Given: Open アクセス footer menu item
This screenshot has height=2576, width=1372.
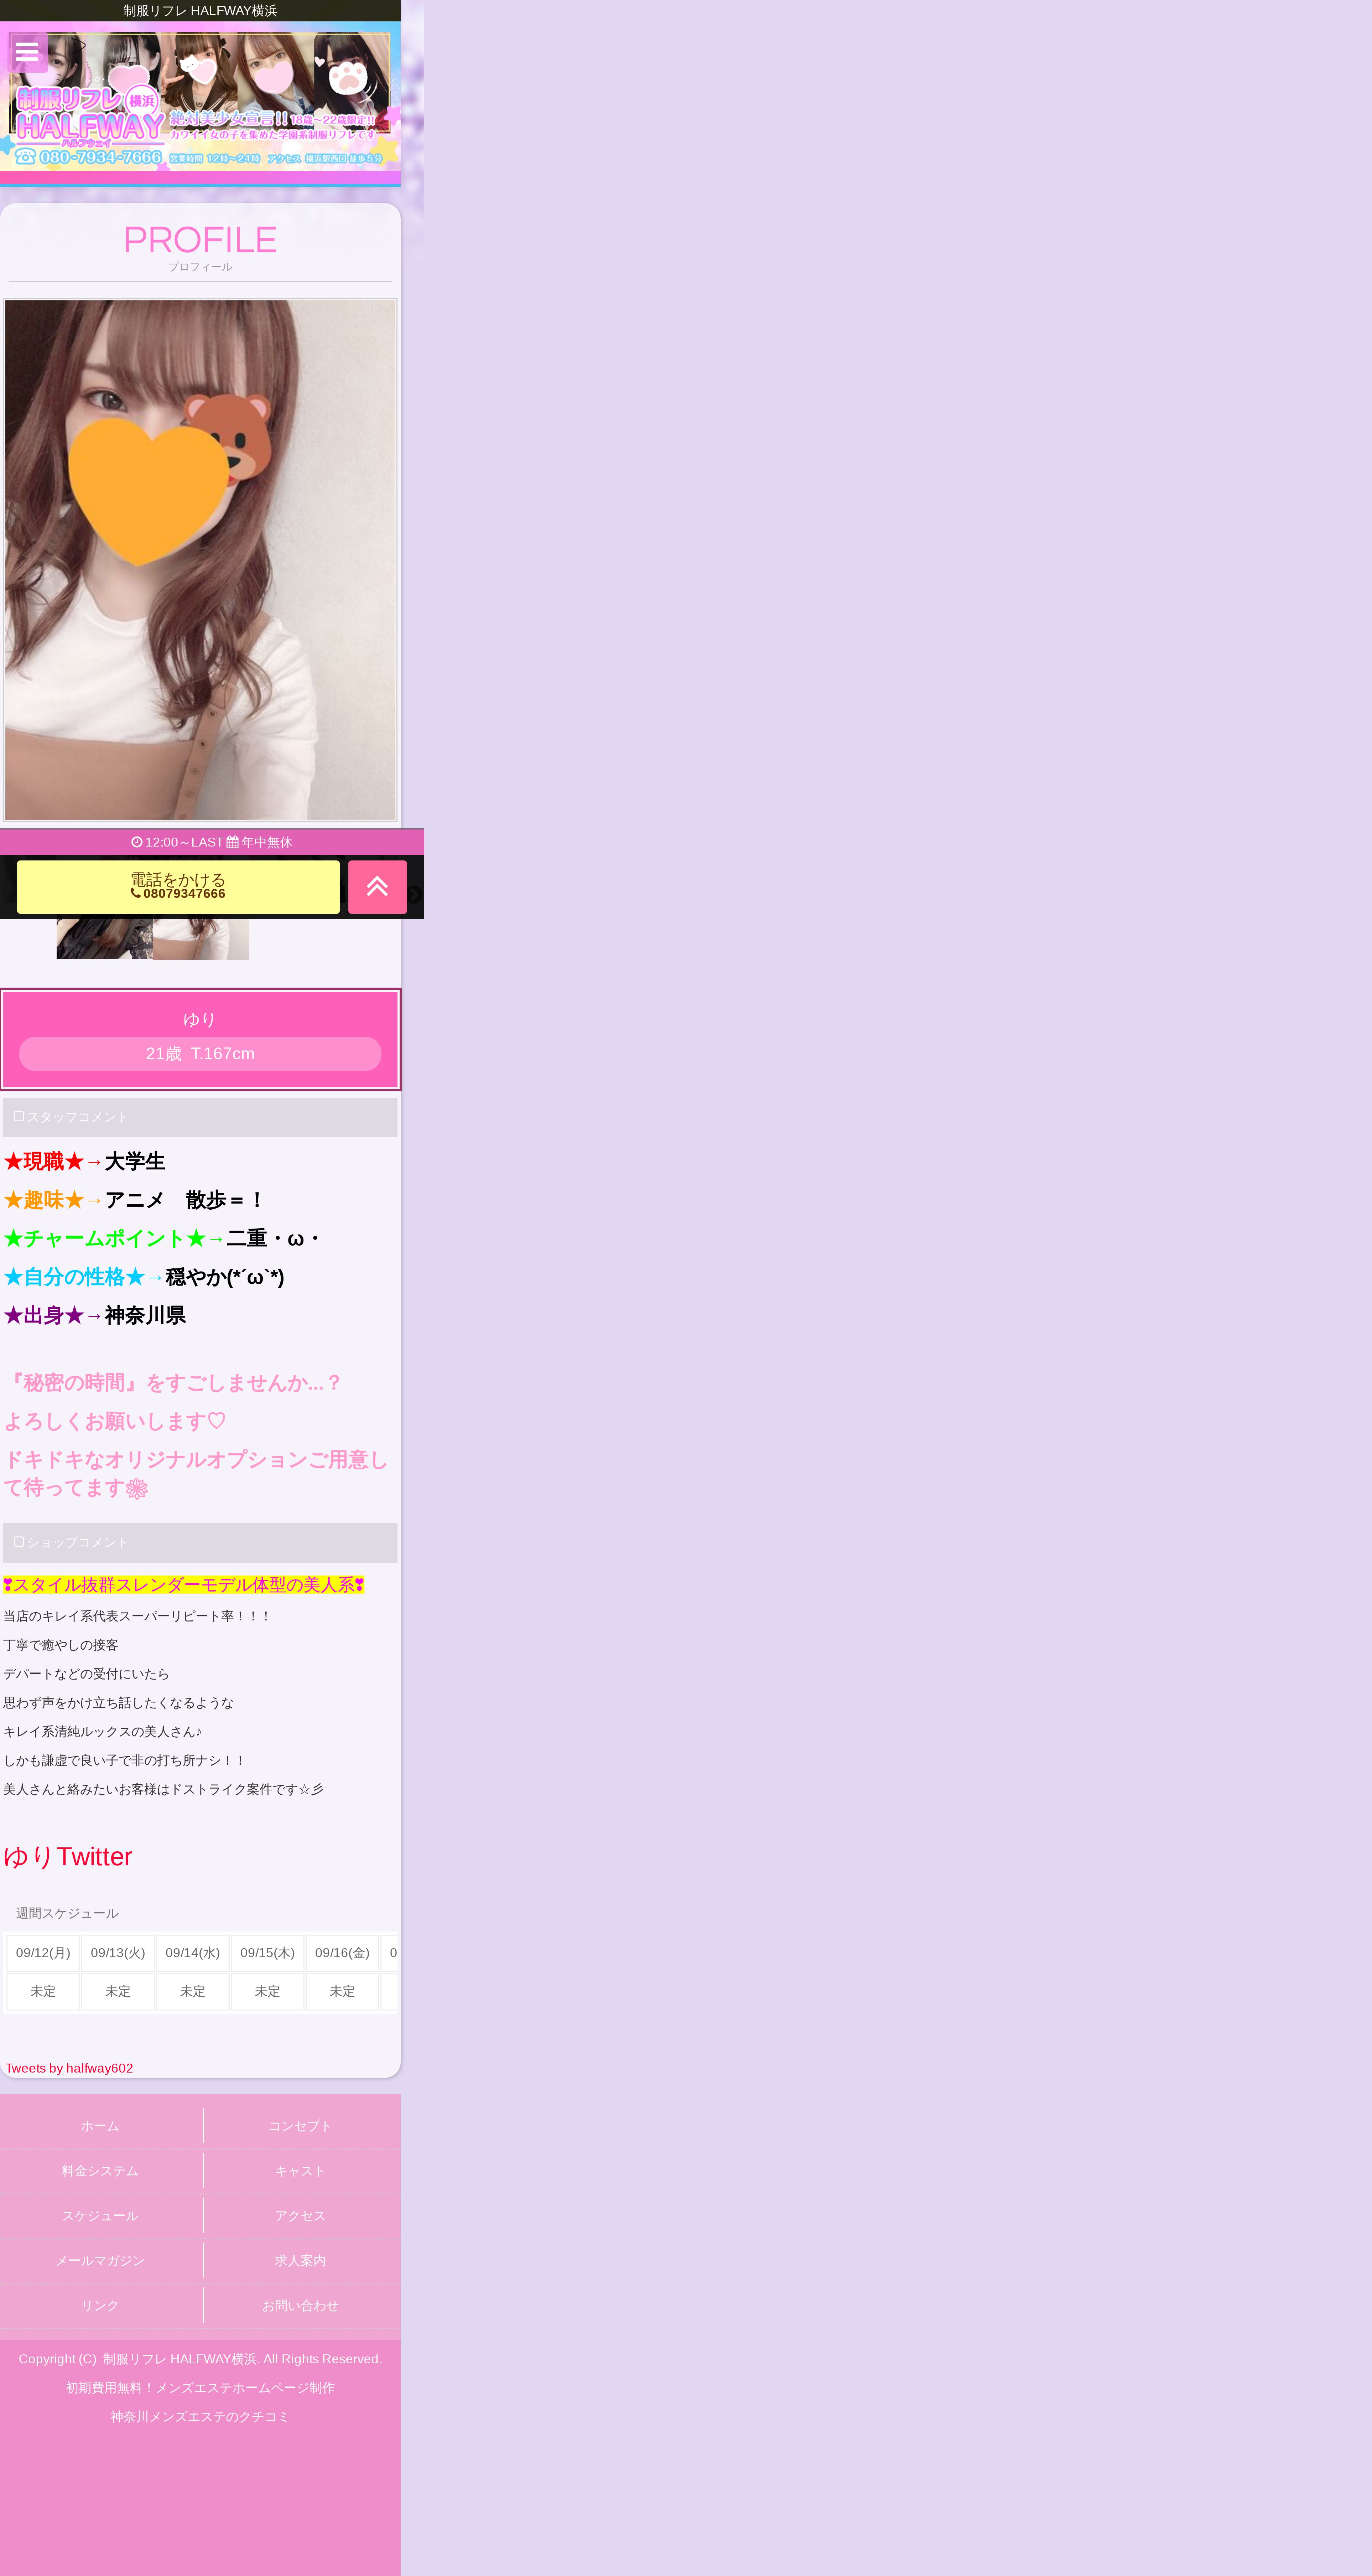Looking at the screenshot, I should pos(300,2216).
